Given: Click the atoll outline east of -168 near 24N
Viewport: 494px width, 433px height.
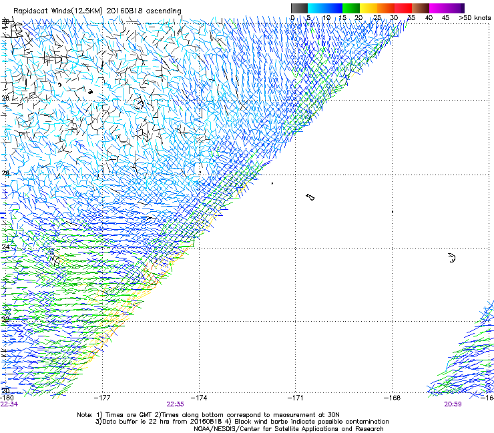Looking at the screenshot, I should tap(452, 258).
